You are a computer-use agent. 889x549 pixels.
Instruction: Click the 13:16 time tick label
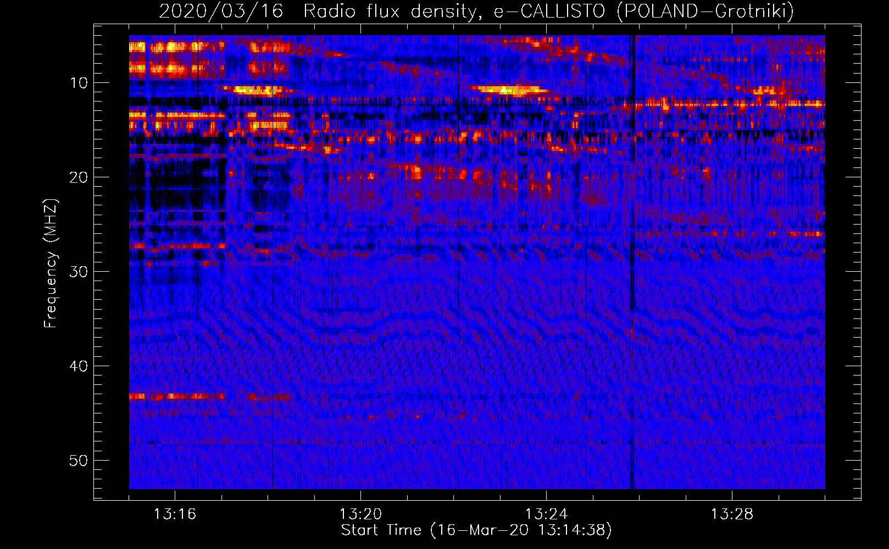175,514
